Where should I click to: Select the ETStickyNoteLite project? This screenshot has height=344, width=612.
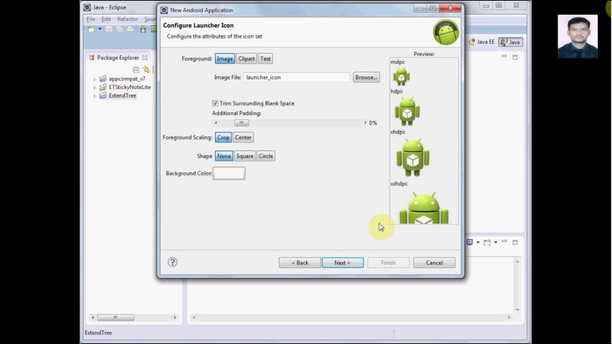pyautogui.click(x=125, y=87)
